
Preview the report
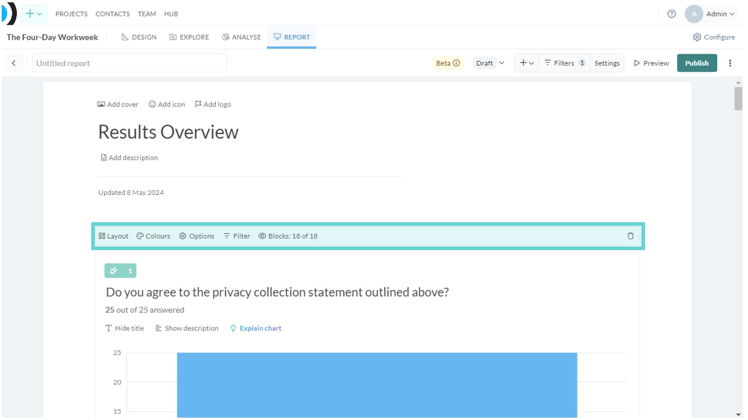[651, 63]
